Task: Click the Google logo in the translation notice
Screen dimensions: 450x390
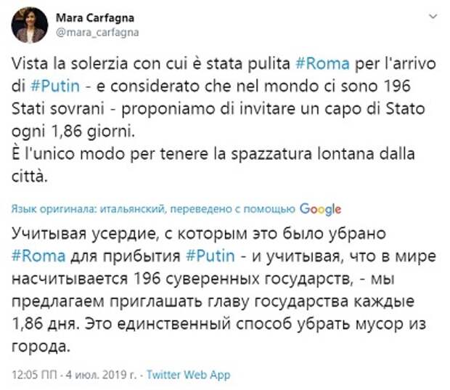Action: click(x=321, y=209)
